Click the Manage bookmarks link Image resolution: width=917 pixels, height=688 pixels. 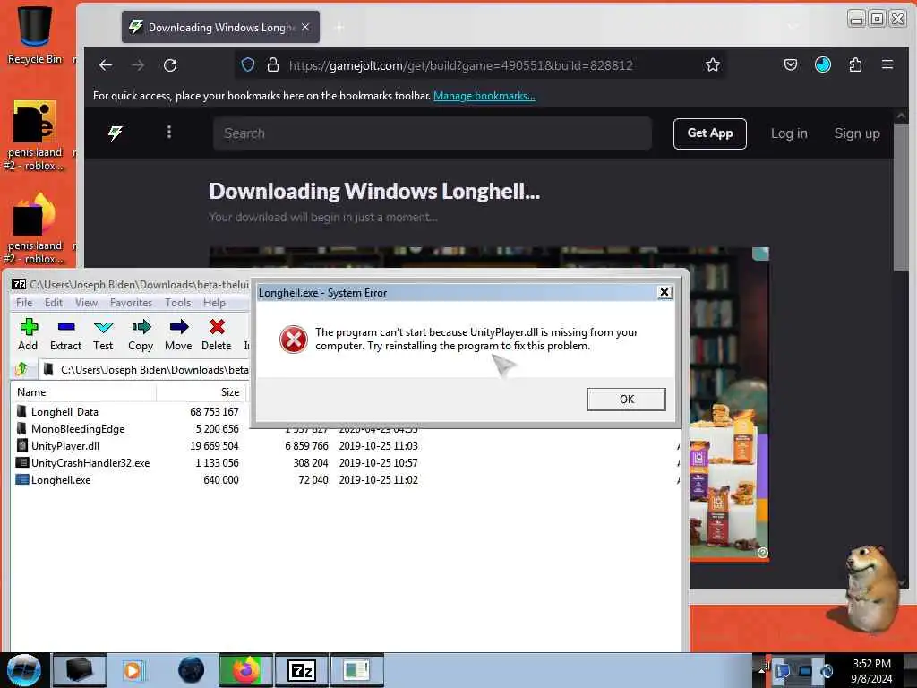click(484, 96)
